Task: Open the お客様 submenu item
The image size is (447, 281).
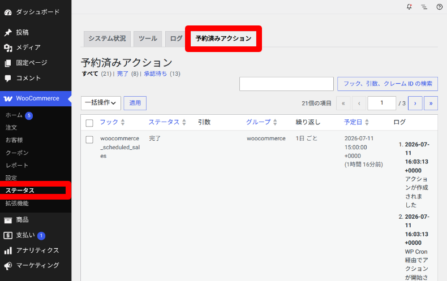Action: [14, 140]
